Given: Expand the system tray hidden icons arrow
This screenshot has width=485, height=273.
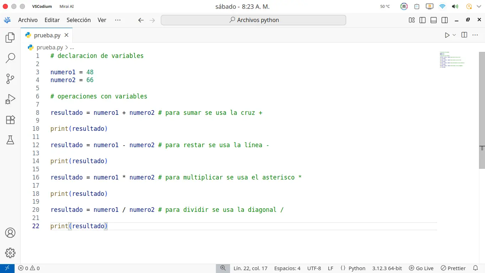Looking at the screenshot, I should pyautogui.click(x=479, y=6).
